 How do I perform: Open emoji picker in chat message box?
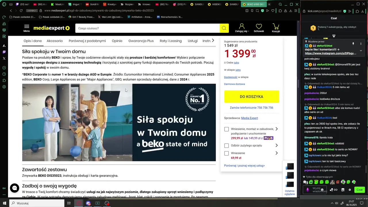[x=322, y=190]
